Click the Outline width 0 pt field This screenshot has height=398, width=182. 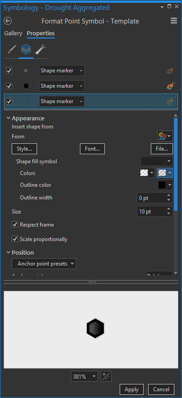coord(151,198)
